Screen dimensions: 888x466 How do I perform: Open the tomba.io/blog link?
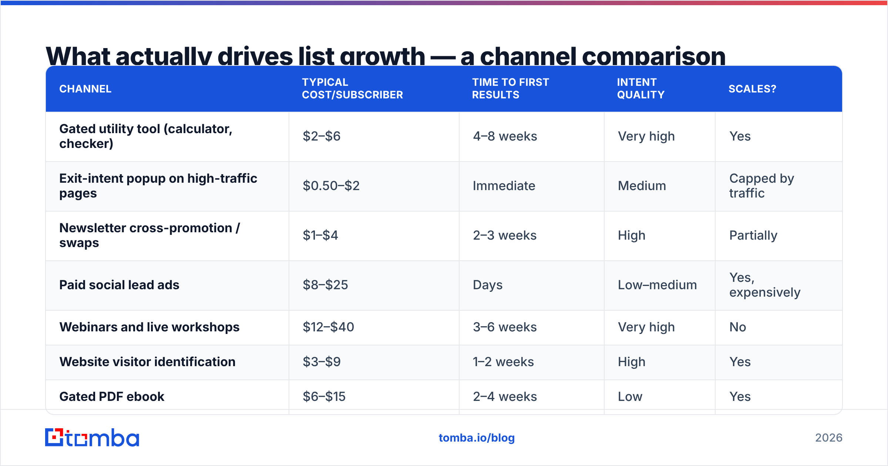tap(477, 438)
